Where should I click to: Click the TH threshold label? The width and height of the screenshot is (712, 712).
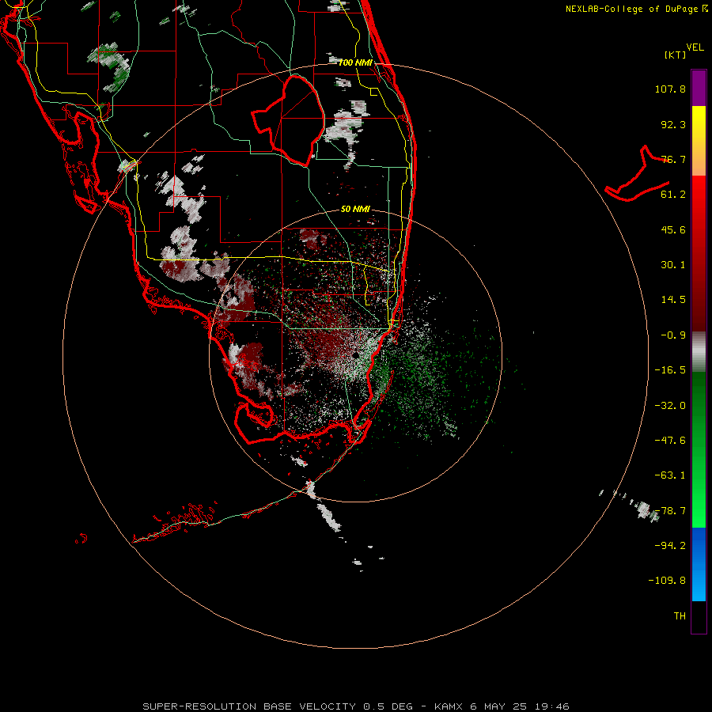[x=680, y=616]
